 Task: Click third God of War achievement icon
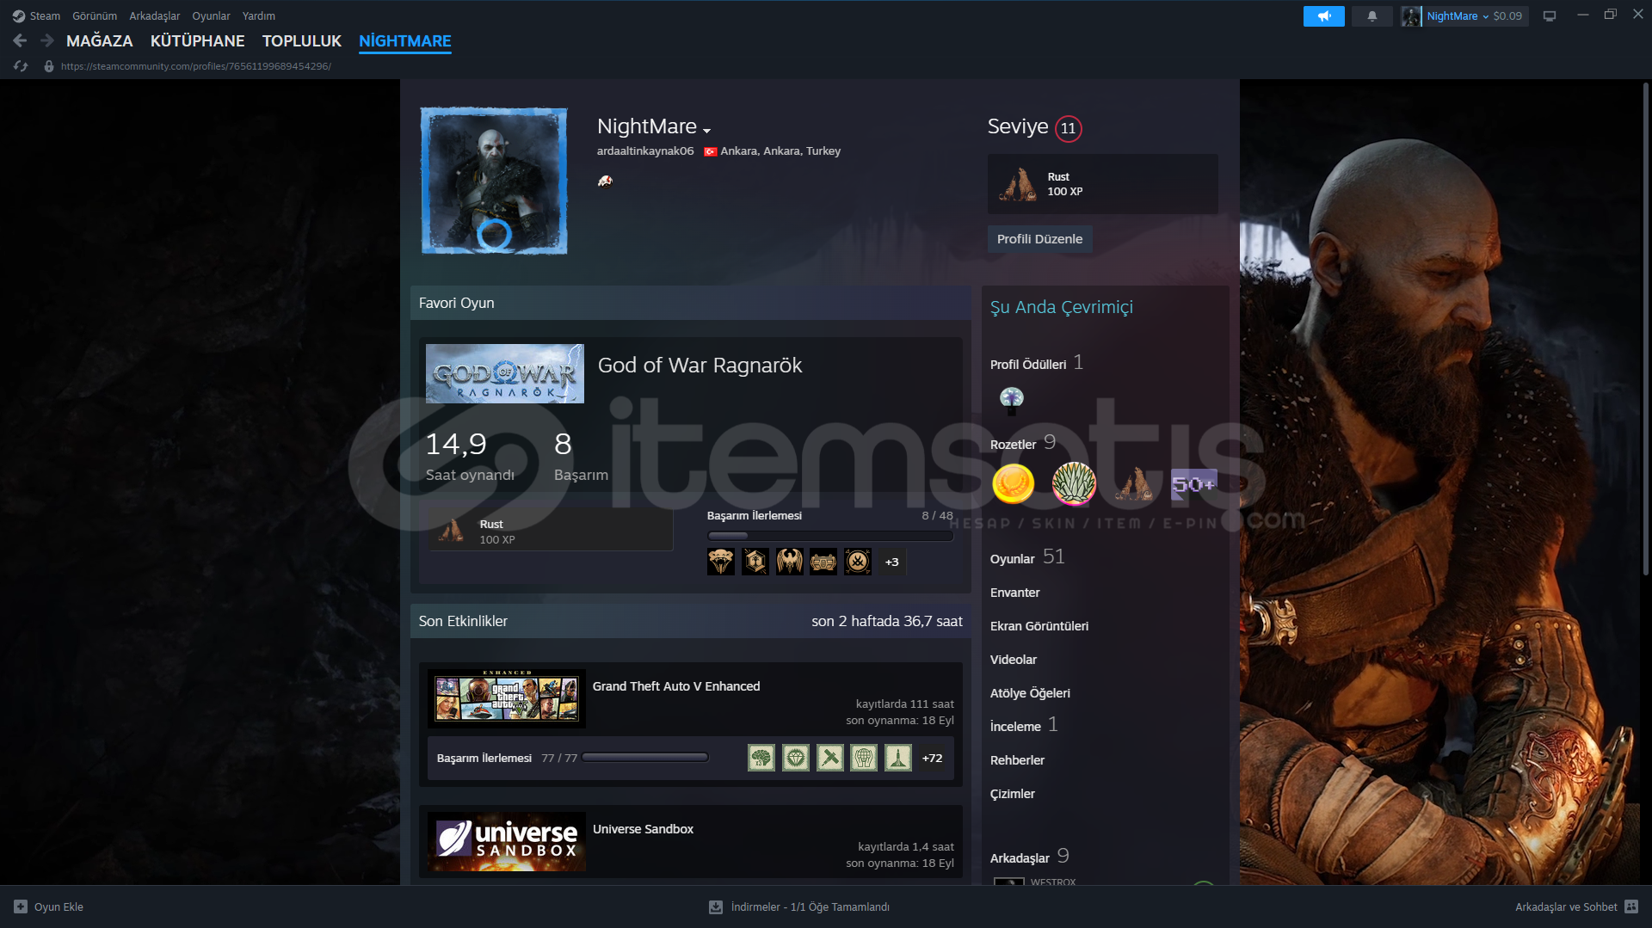point(789,562)
